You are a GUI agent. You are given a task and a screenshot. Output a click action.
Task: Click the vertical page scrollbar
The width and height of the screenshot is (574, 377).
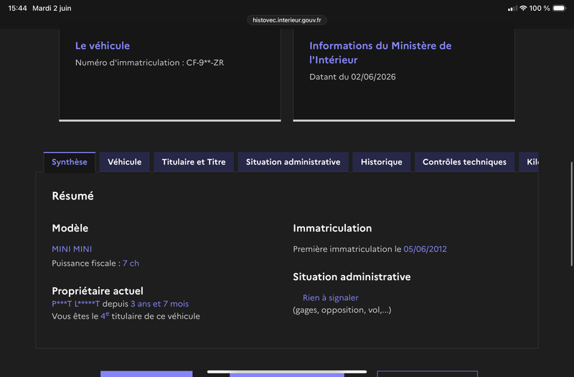pyautogui.click(x=571, y=214)
